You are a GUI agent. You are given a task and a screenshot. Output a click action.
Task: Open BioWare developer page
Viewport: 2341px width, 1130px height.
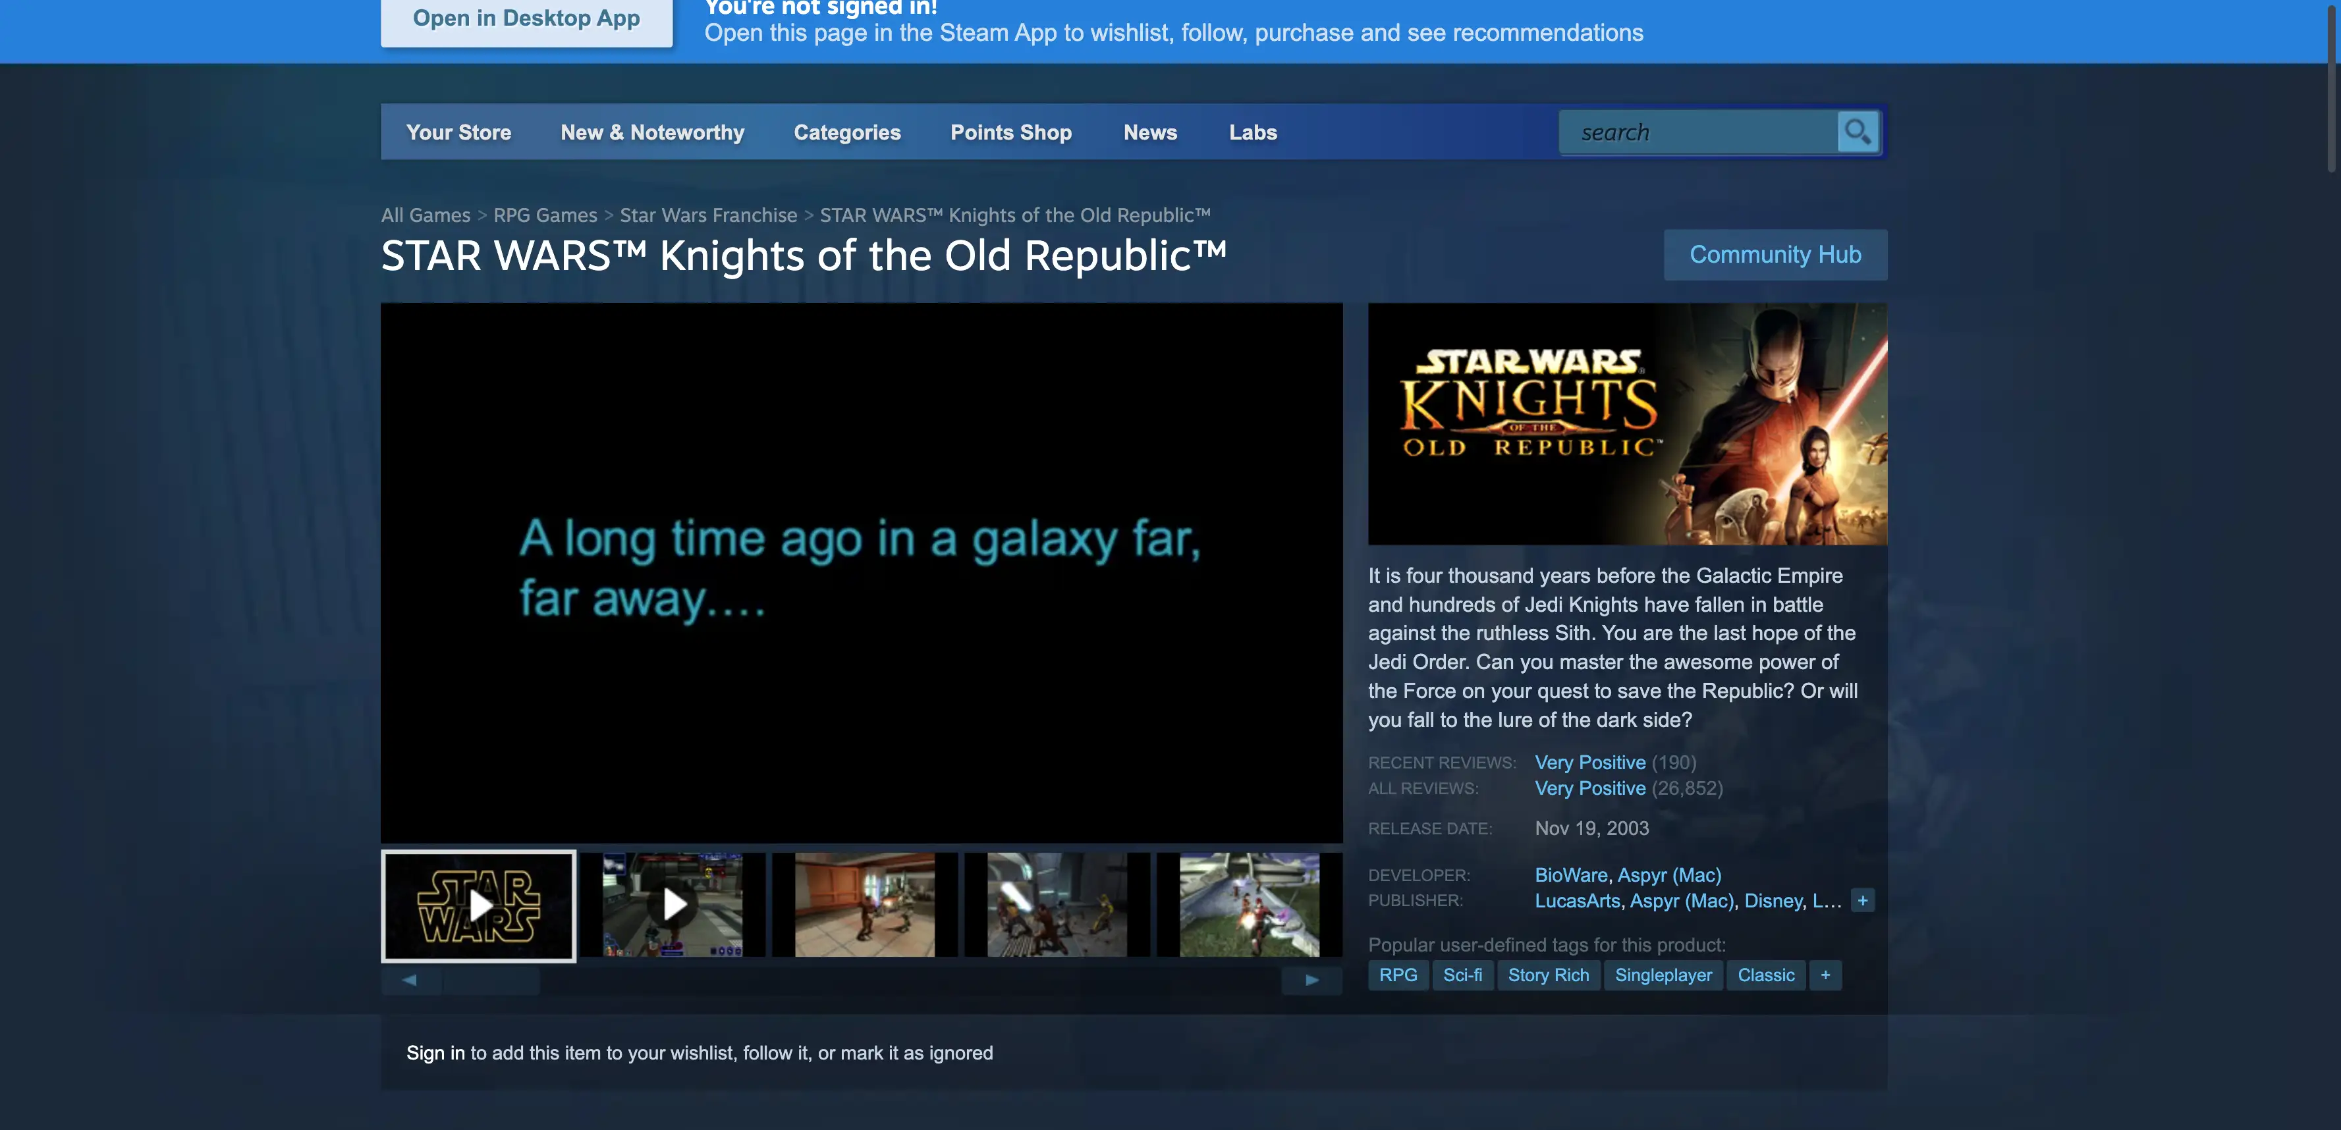pyautogui.click(x=1571, y=874)
